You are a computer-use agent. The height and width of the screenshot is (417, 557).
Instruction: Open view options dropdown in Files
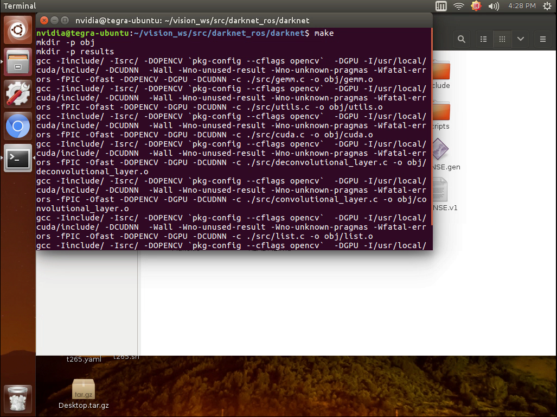point(521,39)
